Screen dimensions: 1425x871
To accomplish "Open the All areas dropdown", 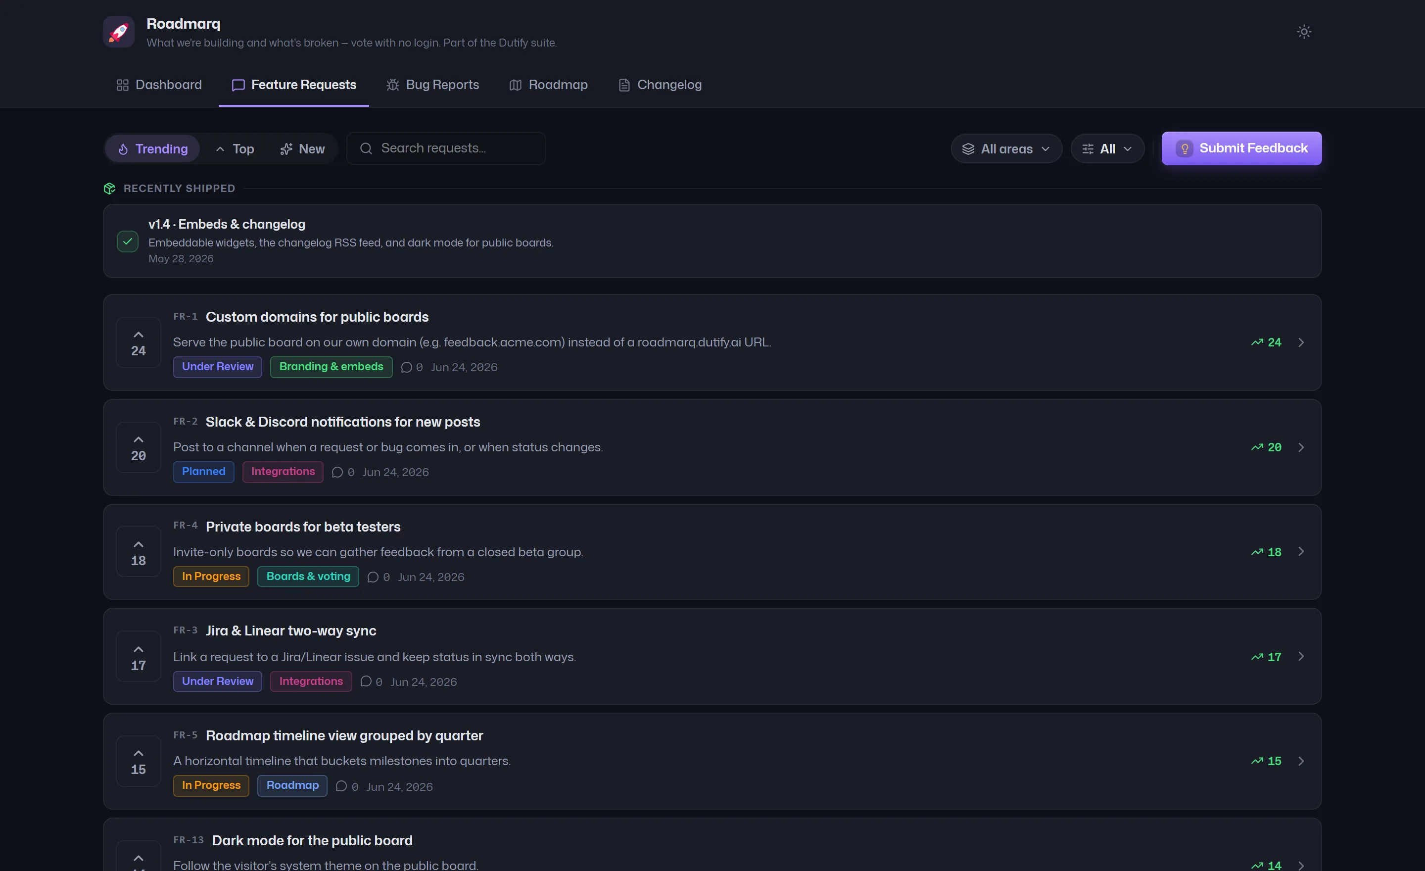I will [x=1006, y=149].
